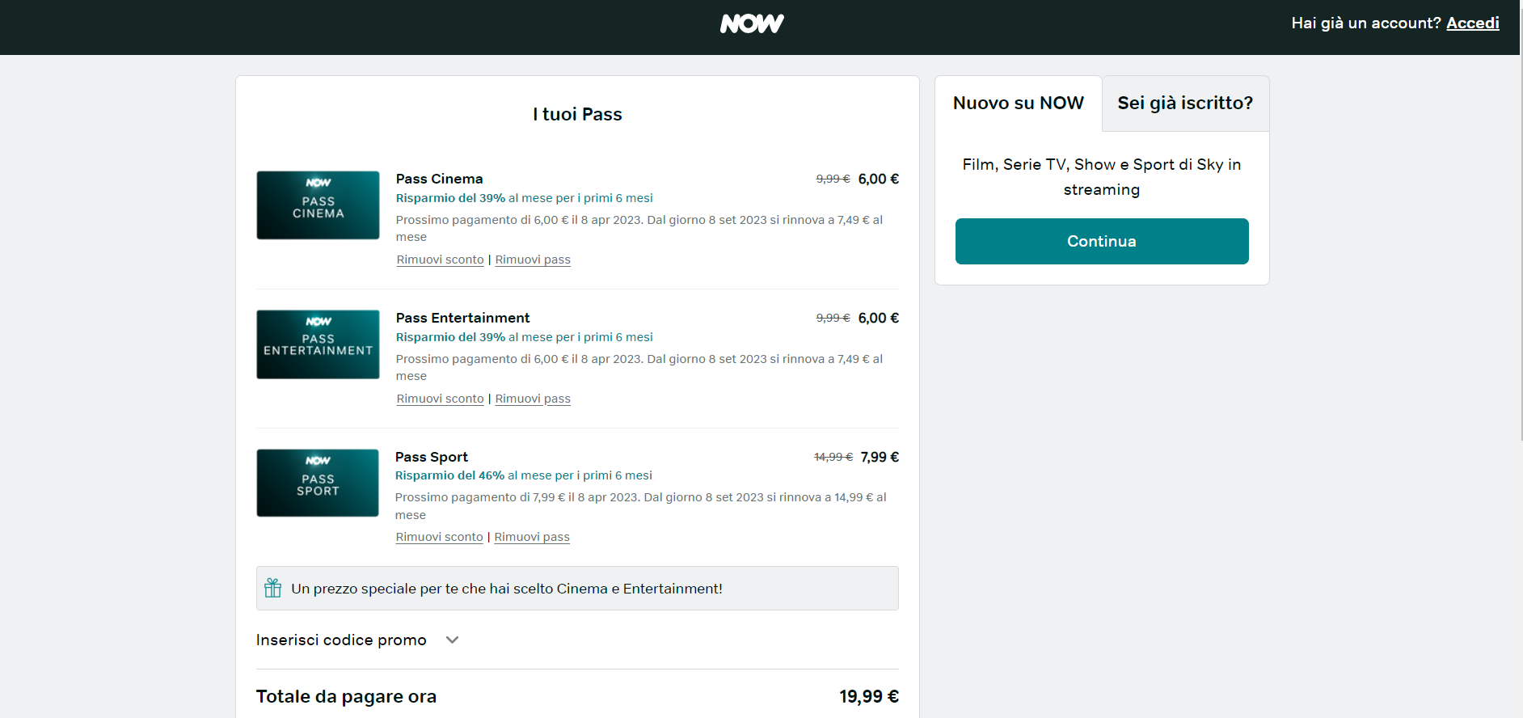Remove discount from Pass Cinema
1523x718 pixels.
point(440,260)
